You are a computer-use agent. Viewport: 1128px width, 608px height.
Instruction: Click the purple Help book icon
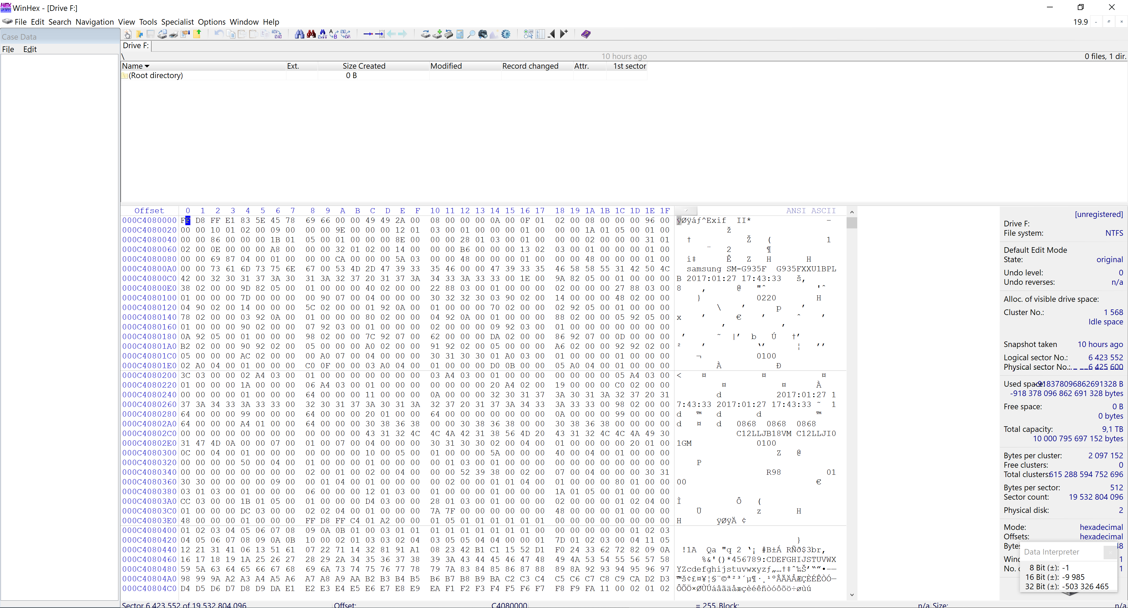point(586,34)
